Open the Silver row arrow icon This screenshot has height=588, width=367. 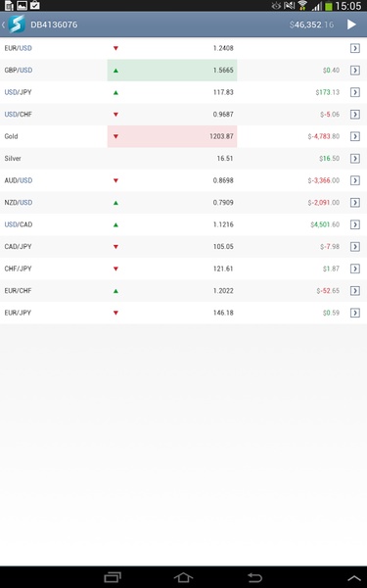tap(355, 158)
